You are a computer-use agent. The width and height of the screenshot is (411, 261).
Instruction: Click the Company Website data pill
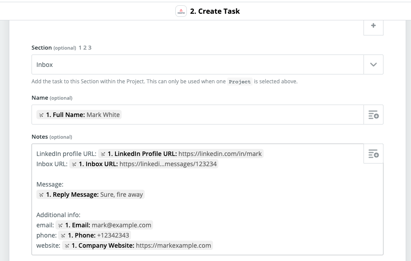pyautogui.click(x=138, y=245)
